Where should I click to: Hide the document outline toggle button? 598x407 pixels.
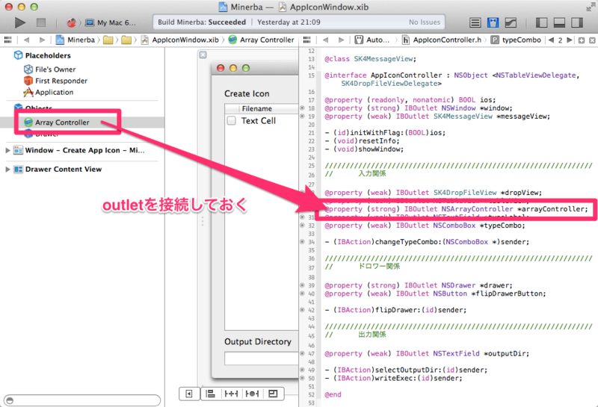tap(189, 394)
